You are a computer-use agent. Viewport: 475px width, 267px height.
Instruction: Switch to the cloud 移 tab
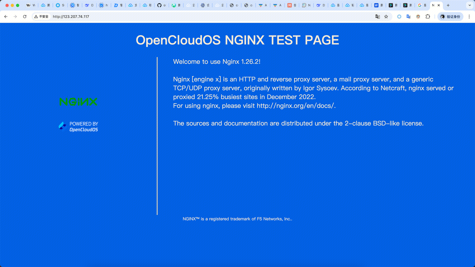click(x=147, y=5)
